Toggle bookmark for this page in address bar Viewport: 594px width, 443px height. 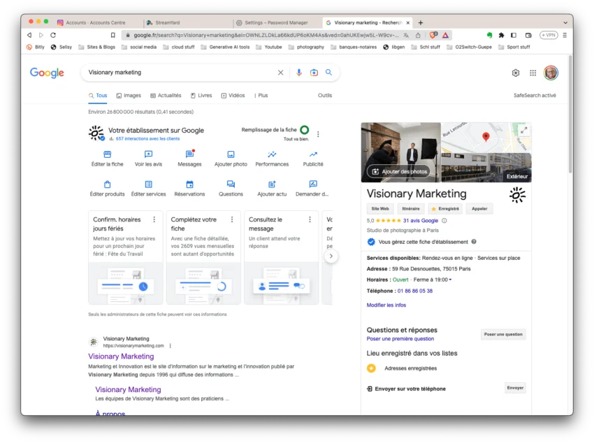[x=113, y=35]
